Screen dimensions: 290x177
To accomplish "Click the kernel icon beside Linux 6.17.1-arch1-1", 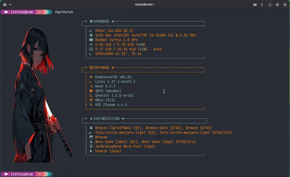I will [90, 82].
